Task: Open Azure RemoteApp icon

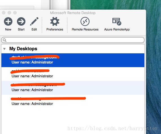Action: [117, 21]
